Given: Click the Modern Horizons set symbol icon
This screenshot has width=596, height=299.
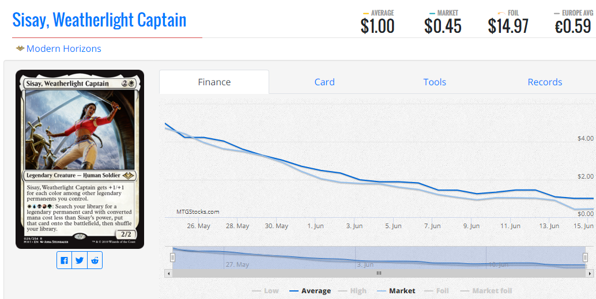Looking at the screenshot, I should tap(20, 48).
